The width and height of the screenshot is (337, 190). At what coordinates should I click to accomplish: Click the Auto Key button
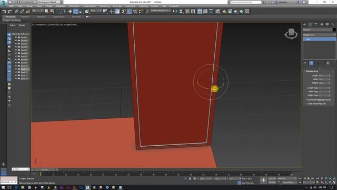pyautogui.click(x=272, y=178)
